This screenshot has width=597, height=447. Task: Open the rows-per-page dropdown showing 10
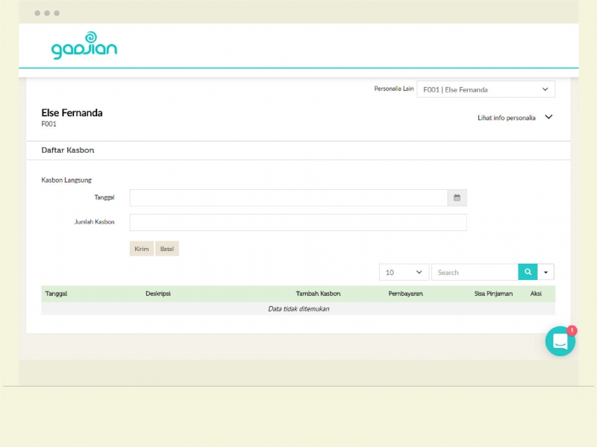tap(404, 272)
